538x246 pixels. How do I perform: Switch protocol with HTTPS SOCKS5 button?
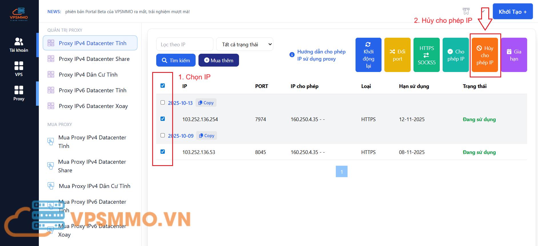[x=426, y=55]
